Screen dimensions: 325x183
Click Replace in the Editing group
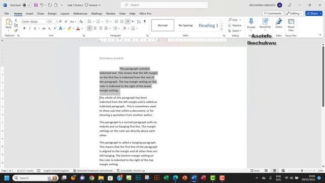click(235, 25)
